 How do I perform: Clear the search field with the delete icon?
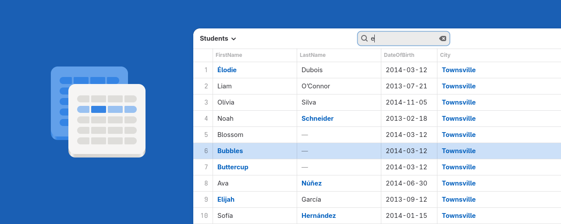[443, 38]
